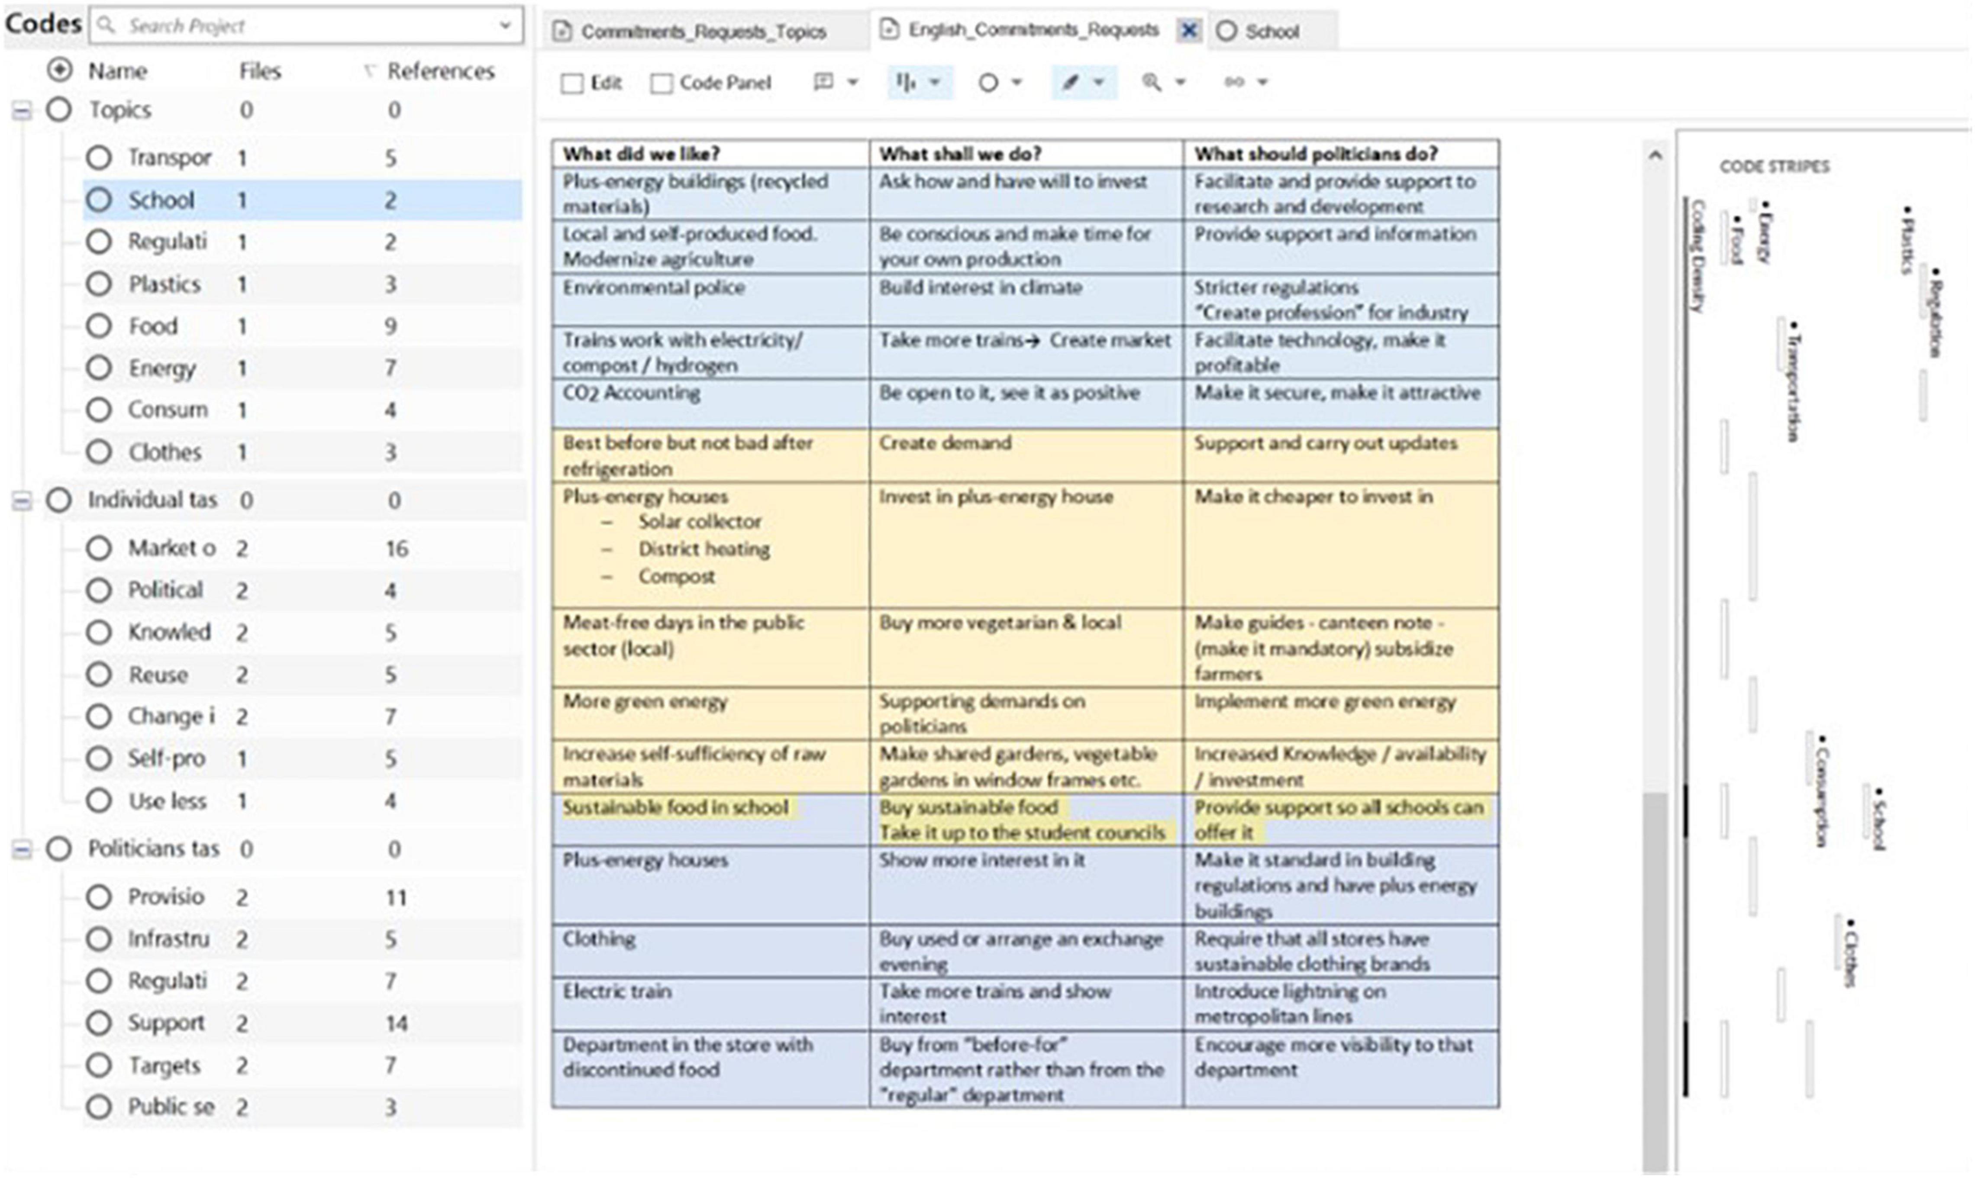Click the highlight pen icon in toolbar
The width and height of the screenshot is (1975, 1178).
(x=1070, y=82)
